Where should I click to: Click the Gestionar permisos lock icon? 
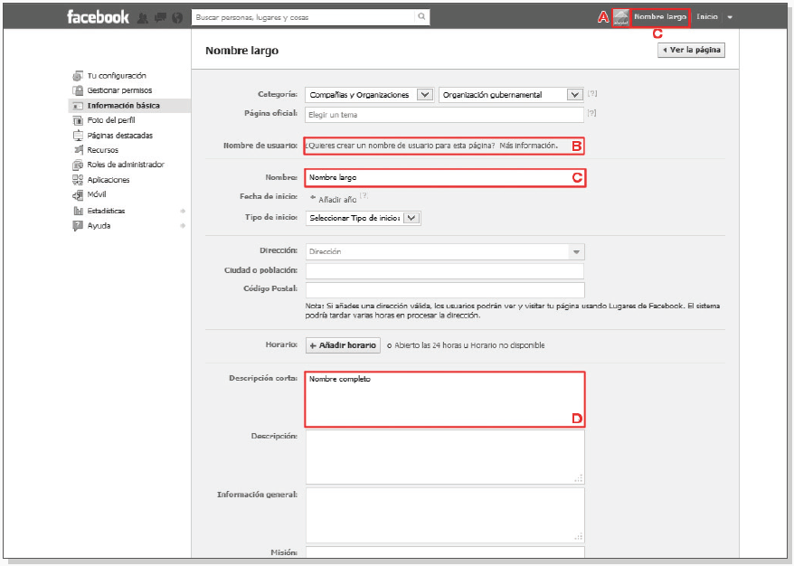(78, 90)
